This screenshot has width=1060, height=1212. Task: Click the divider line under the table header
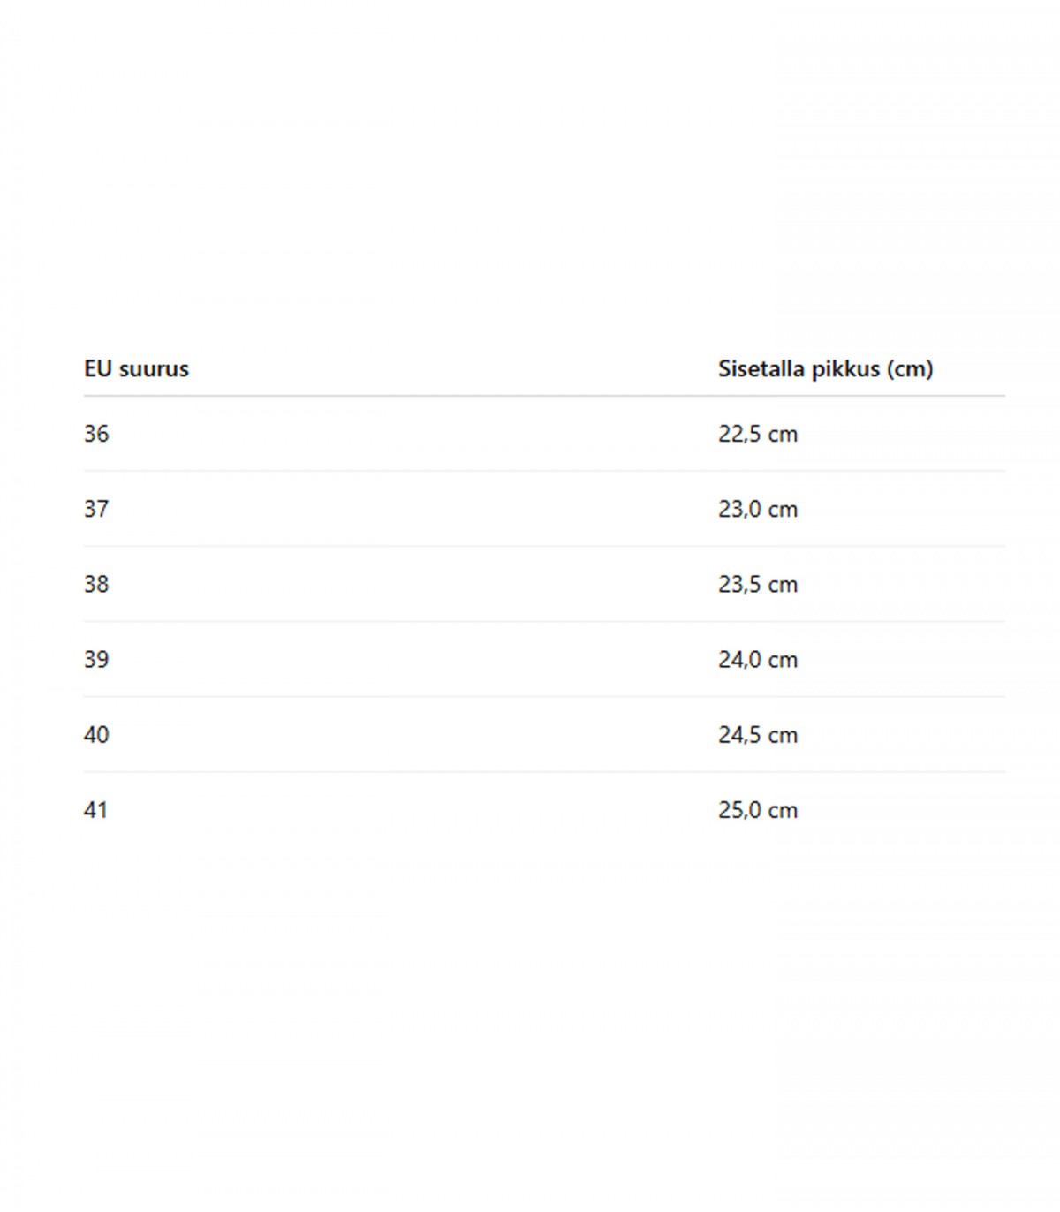tap(544, 396)
